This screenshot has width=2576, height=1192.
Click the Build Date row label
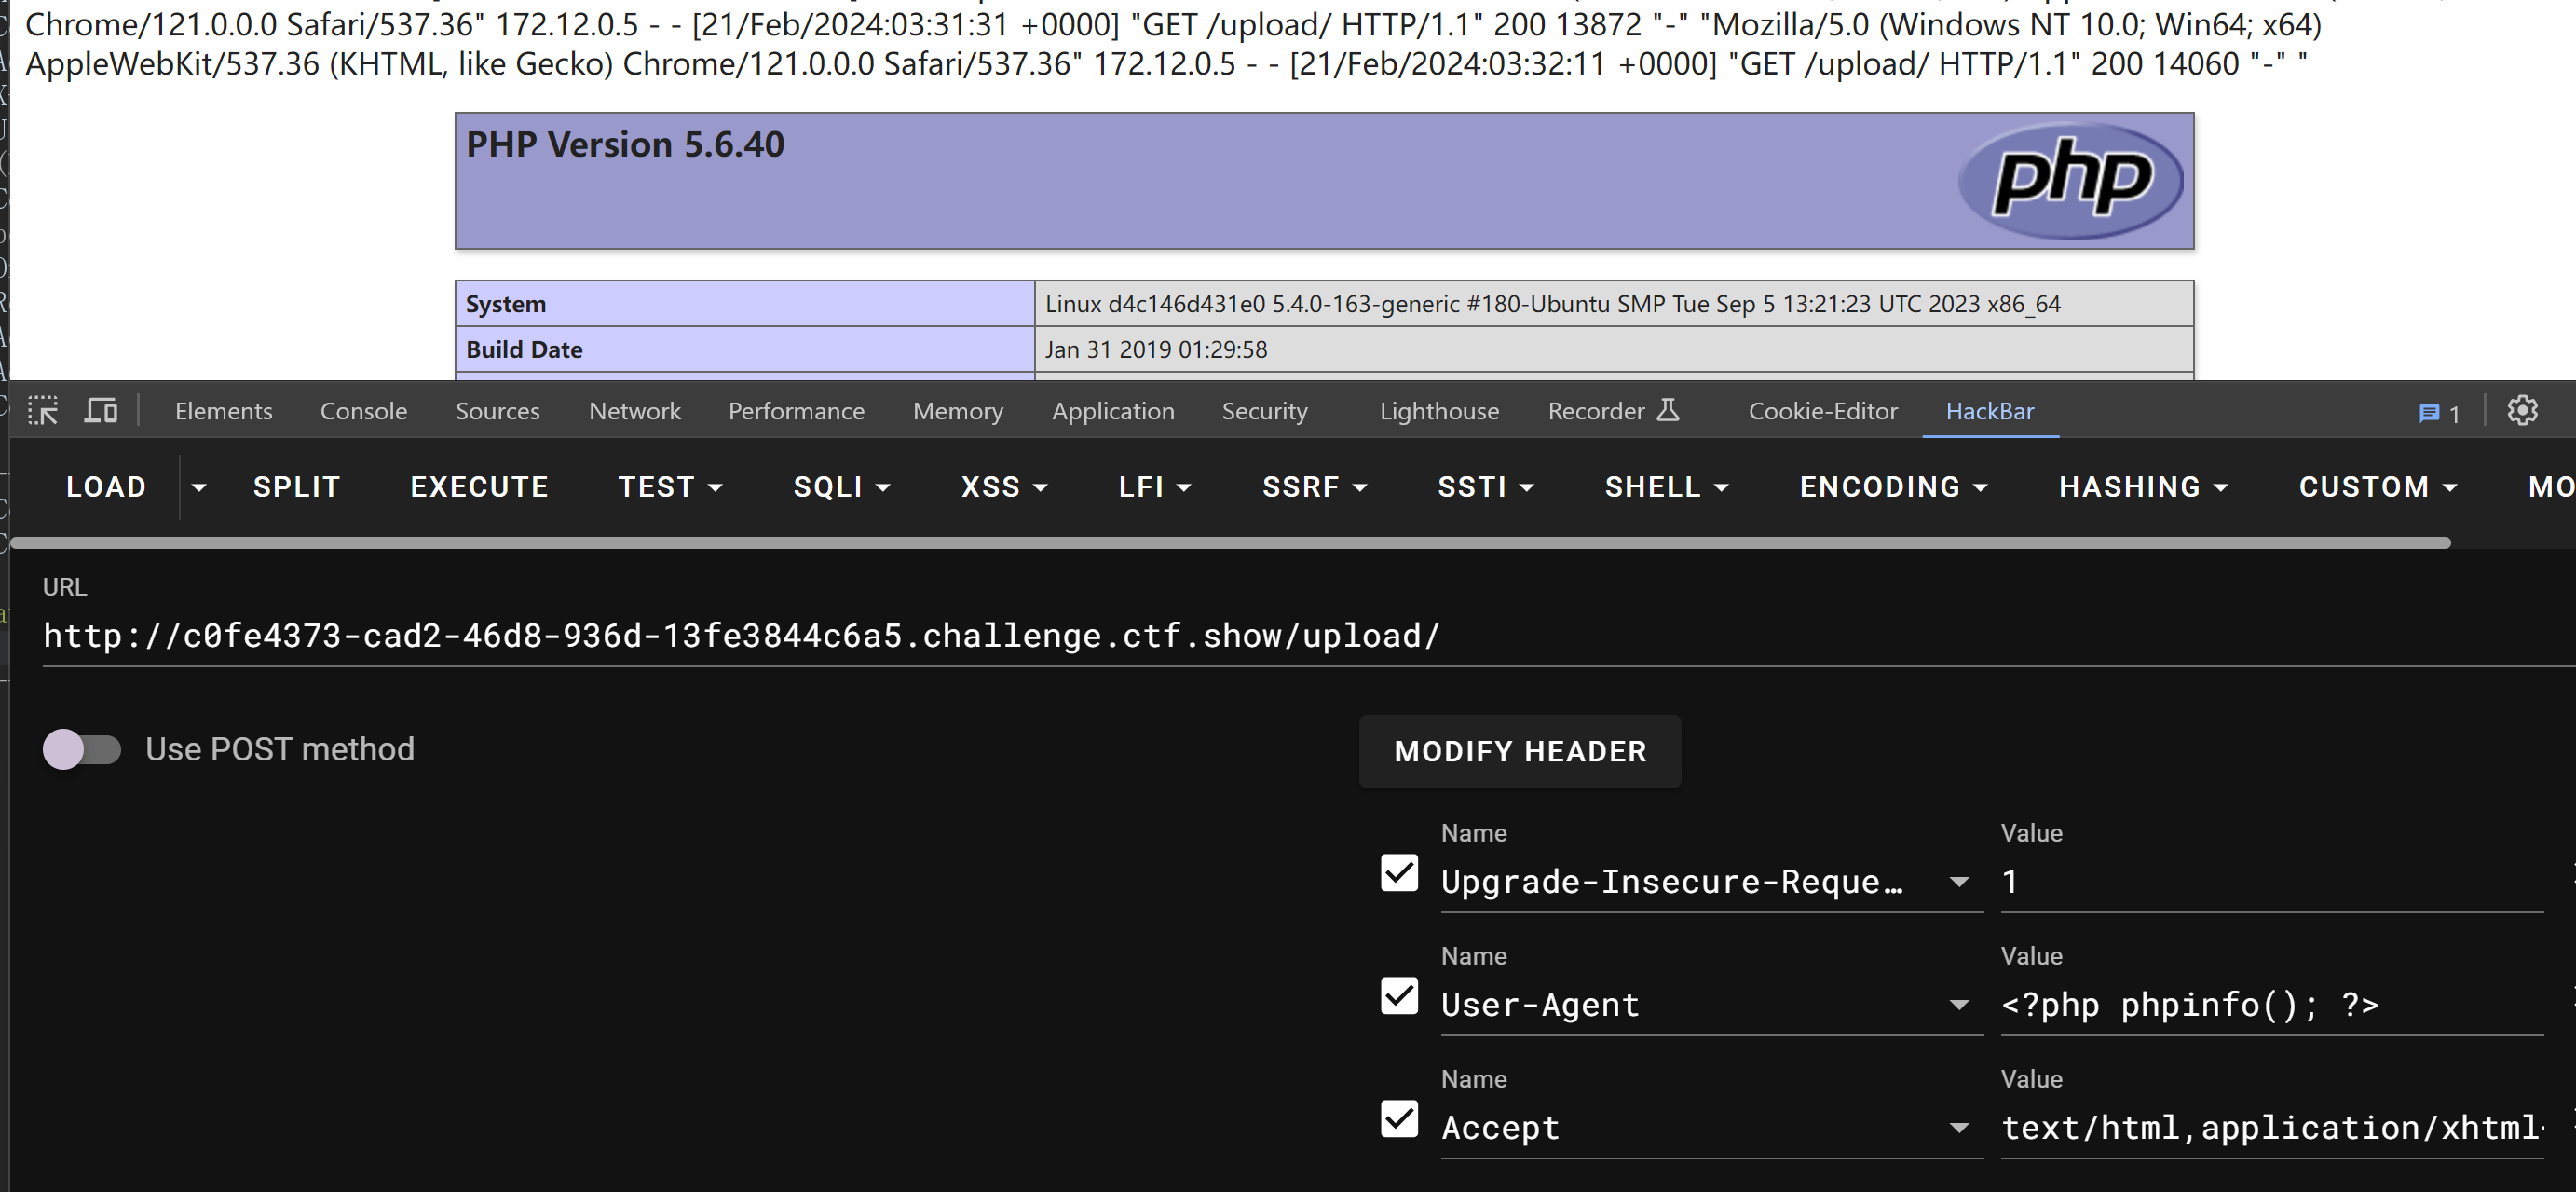click(524, 350)
